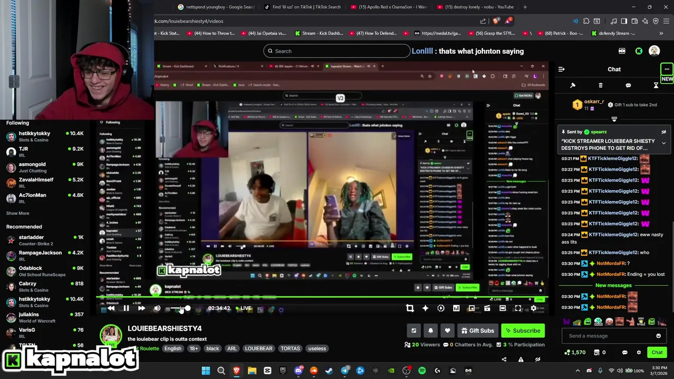The height and width of the screenshot is (379, 674).
Task: Collapse the chat panel
Action: point(561,69)
